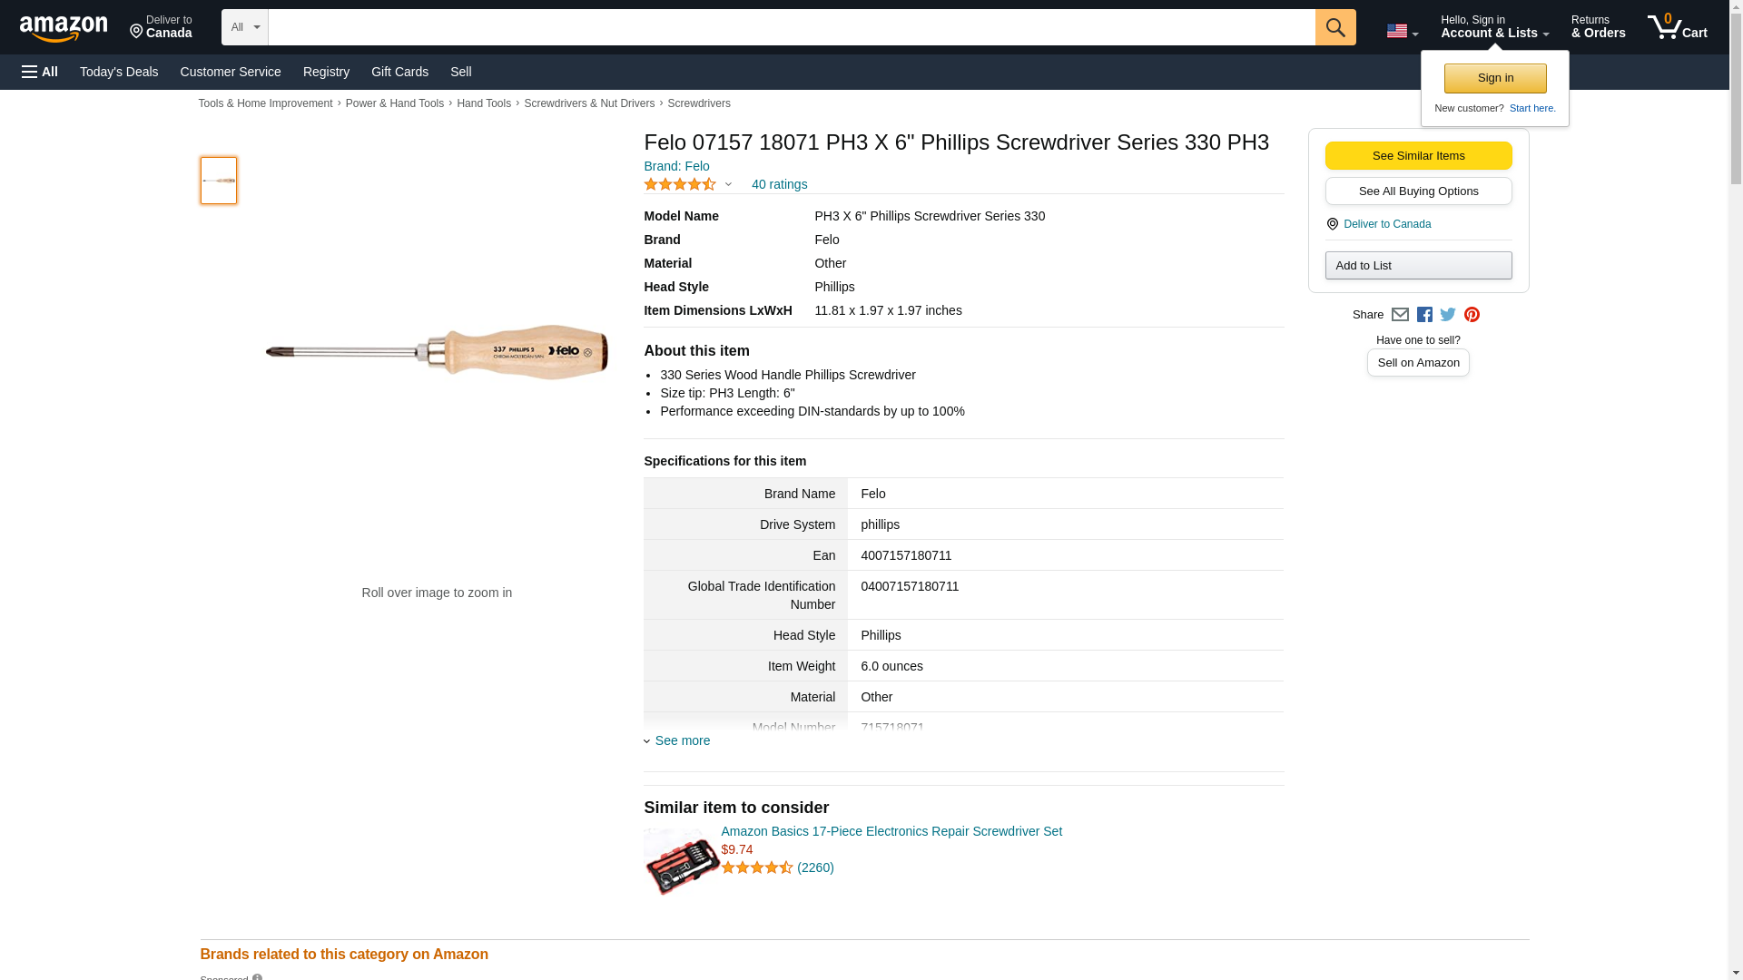
Task: Expand the star ratings breakdown arrow
Action: 728,184
